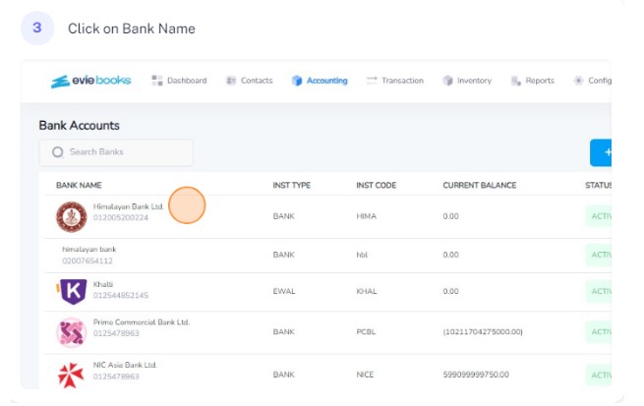Click the INST CODE column header
This screenshot has height=406, width=644.
click(377, 185)
